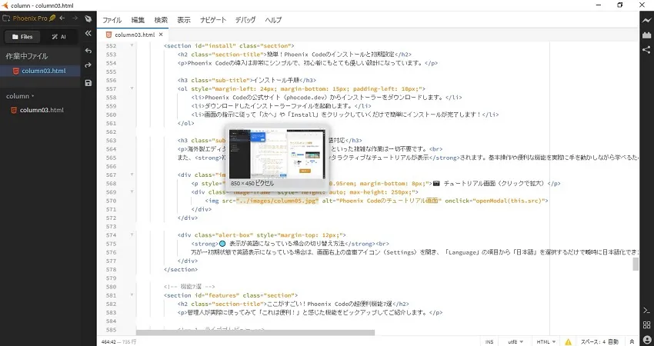Collapse the code fold at line 552
The image size is (654, 346).
tap(132, 45)
